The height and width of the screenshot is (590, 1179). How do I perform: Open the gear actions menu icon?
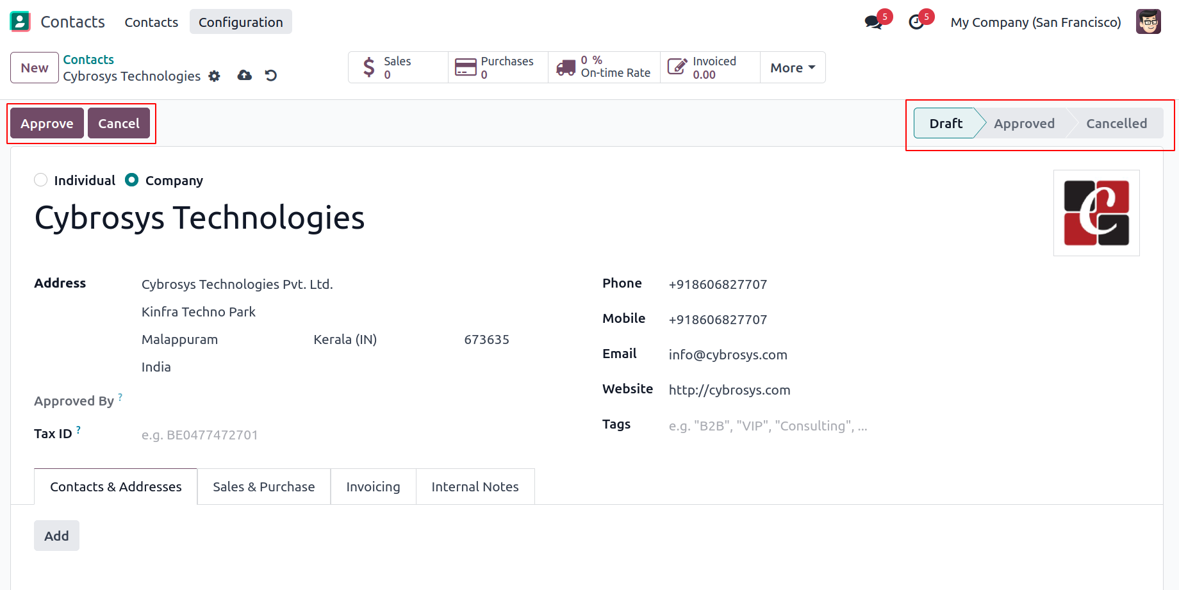coord(215,76)
